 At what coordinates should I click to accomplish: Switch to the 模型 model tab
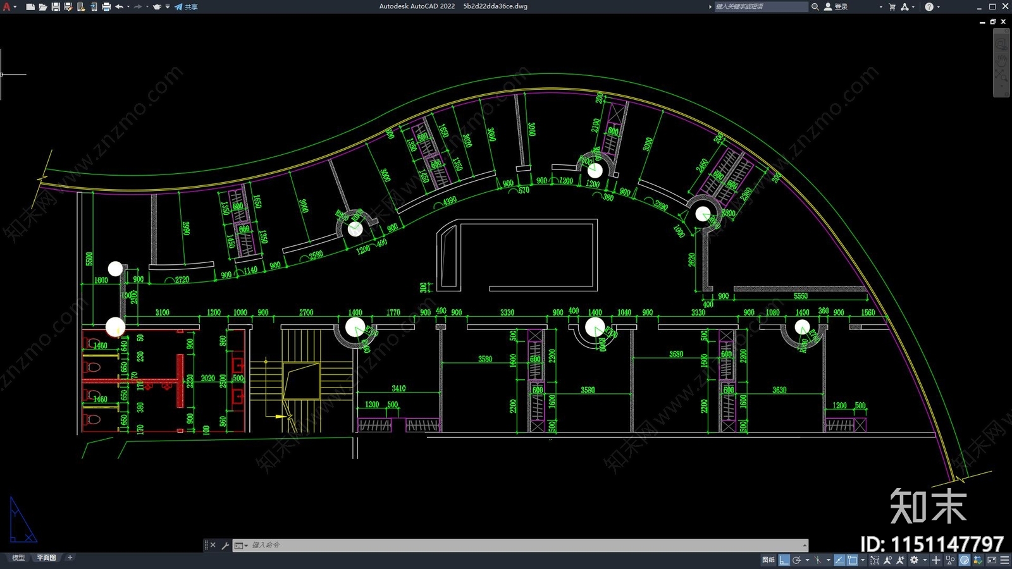(18, 558)
